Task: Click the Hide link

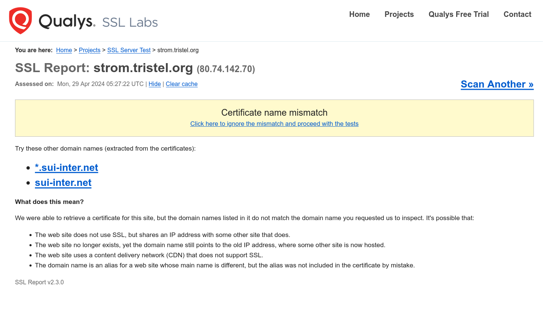Action: tap(155, 84)
